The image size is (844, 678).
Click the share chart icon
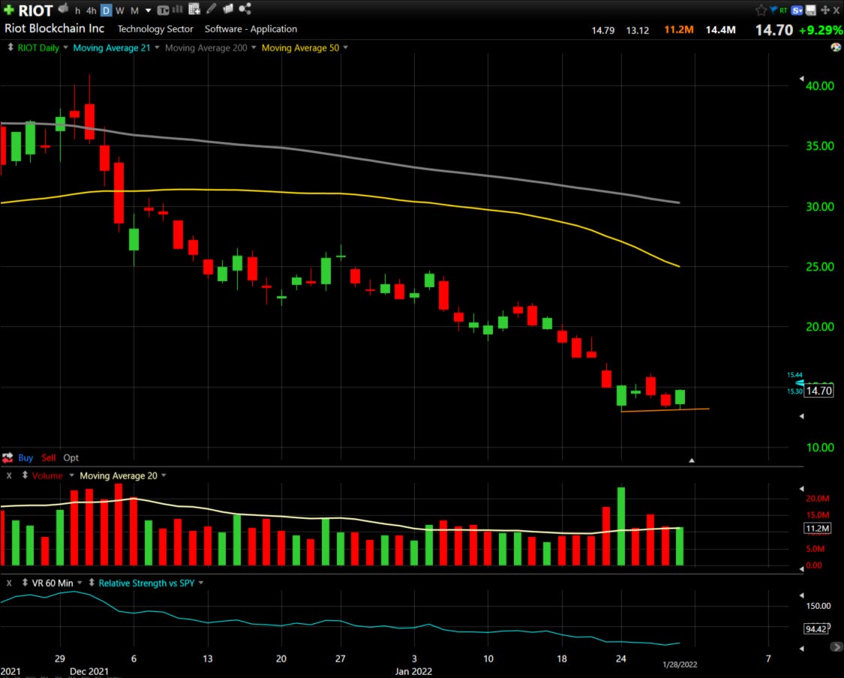pyautogui.click(x=245, y=8)
